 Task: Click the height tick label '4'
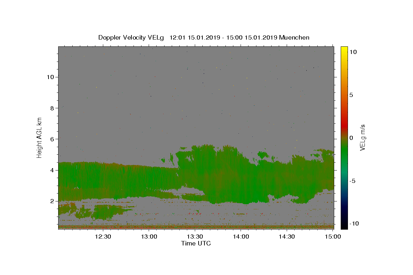coord(52,170)
